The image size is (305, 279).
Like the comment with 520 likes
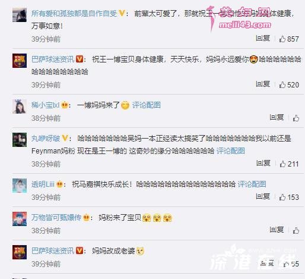click(x=282, y=84)
